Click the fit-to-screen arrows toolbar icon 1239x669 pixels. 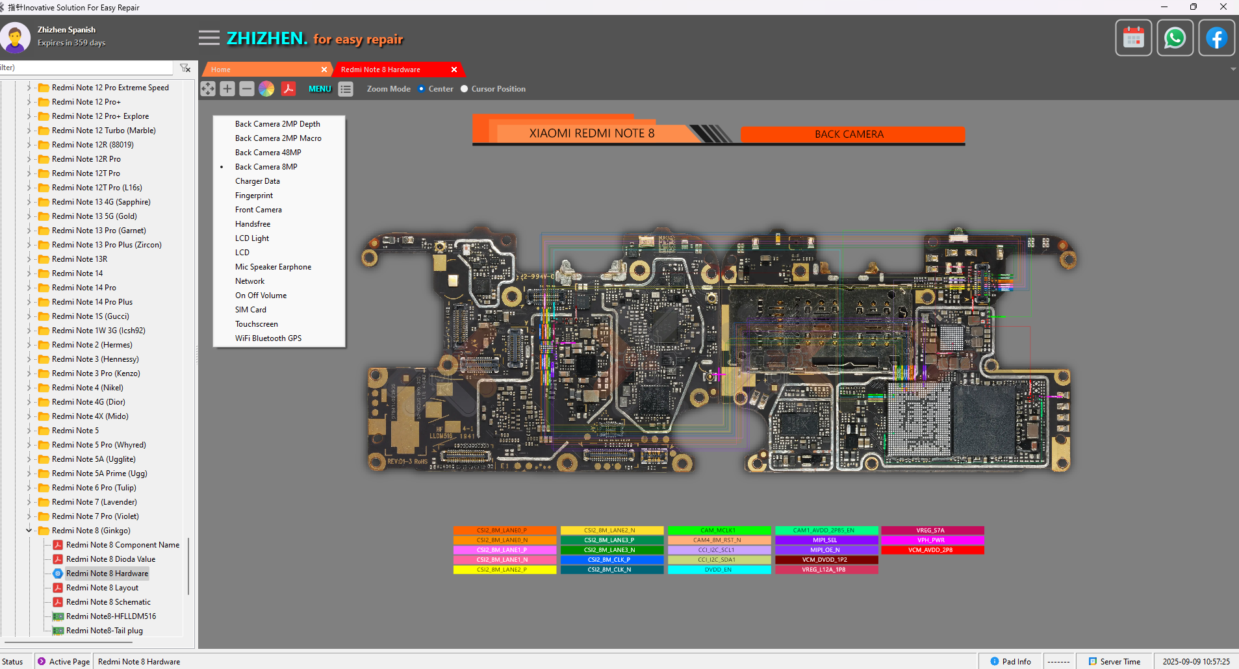(208, 89)
